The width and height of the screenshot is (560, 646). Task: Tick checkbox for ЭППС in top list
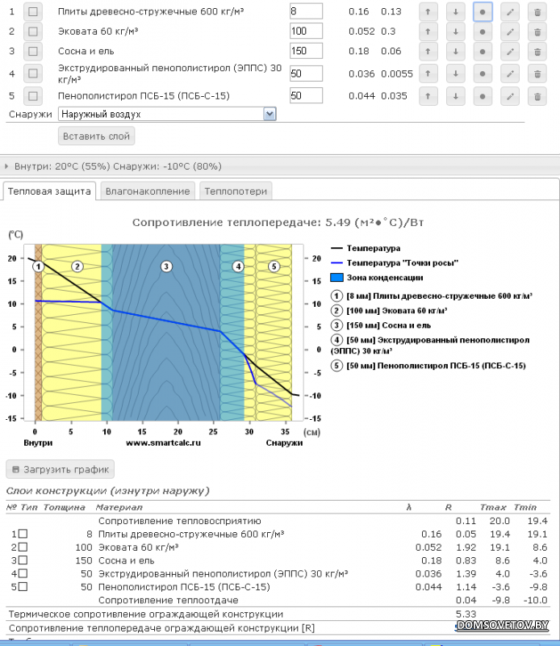(33, 73)
